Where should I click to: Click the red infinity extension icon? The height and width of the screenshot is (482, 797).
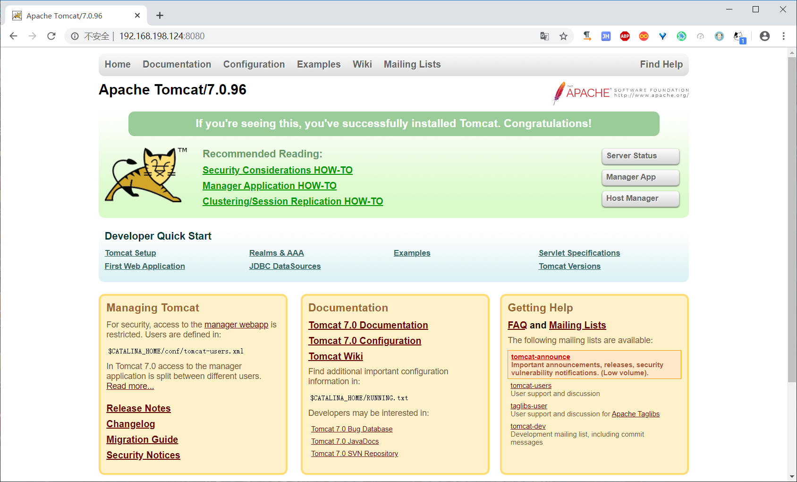click(x=644, y=36)
